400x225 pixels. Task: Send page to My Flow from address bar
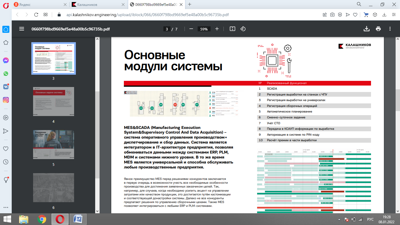(x=348, y=15)
